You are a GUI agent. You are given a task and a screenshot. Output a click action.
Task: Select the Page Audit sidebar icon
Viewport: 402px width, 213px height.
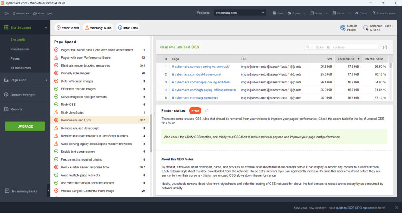[6, 80]
